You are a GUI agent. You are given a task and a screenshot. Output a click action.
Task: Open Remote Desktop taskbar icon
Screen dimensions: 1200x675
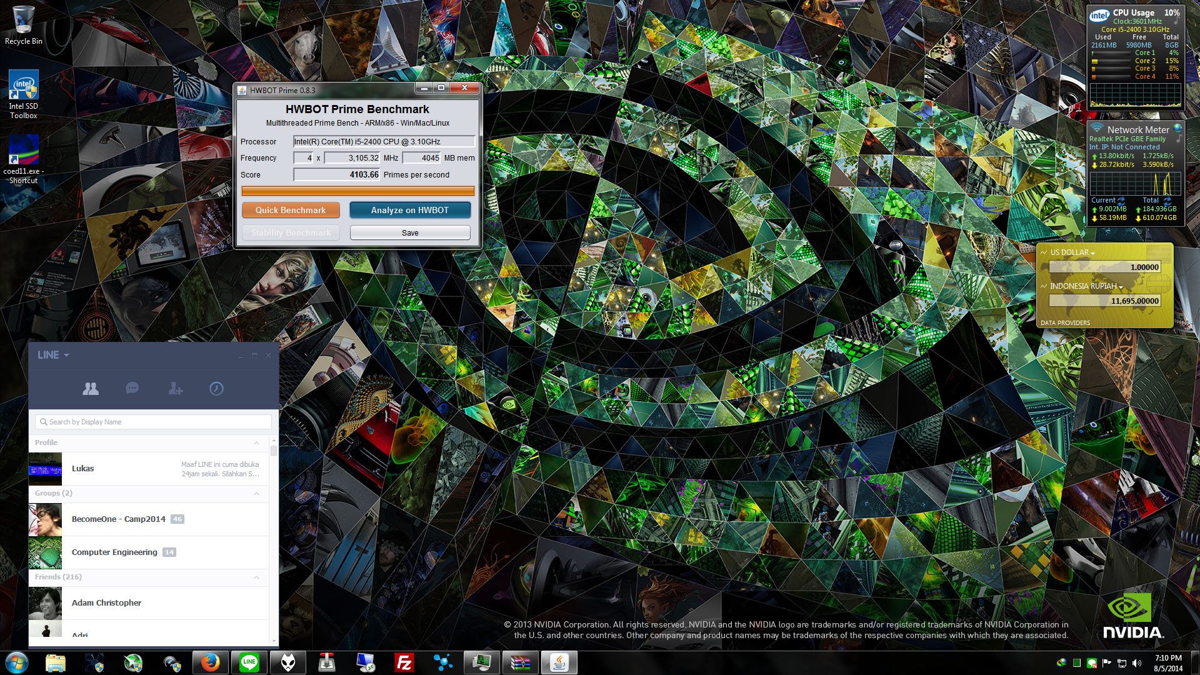366,662
